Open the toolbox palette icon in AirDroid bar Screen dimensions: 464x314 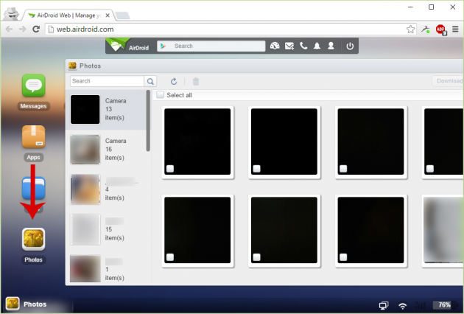click(275, 46)
